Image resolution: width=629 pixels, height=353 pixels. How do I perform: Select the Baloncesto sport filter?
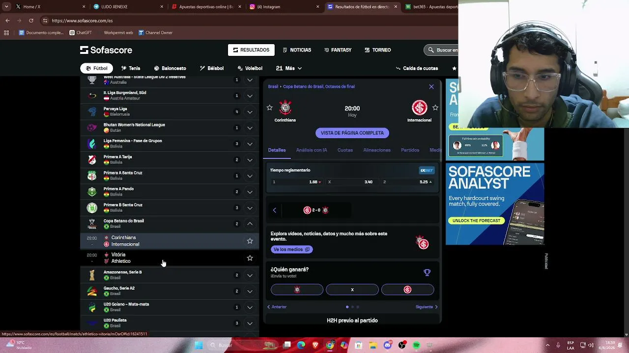170,68
